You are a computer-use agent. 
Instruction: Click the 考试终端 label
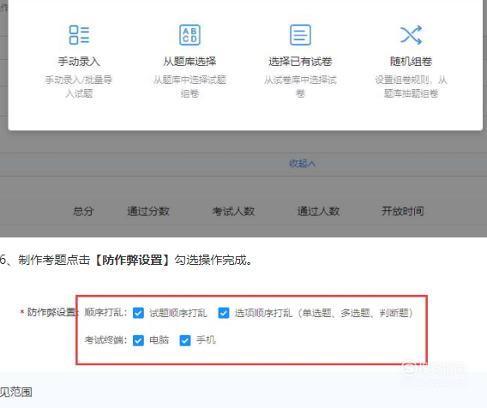tap(105, 340)
